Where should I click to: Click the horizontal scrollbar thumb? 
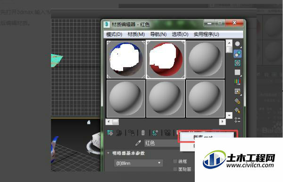[116, 122]
